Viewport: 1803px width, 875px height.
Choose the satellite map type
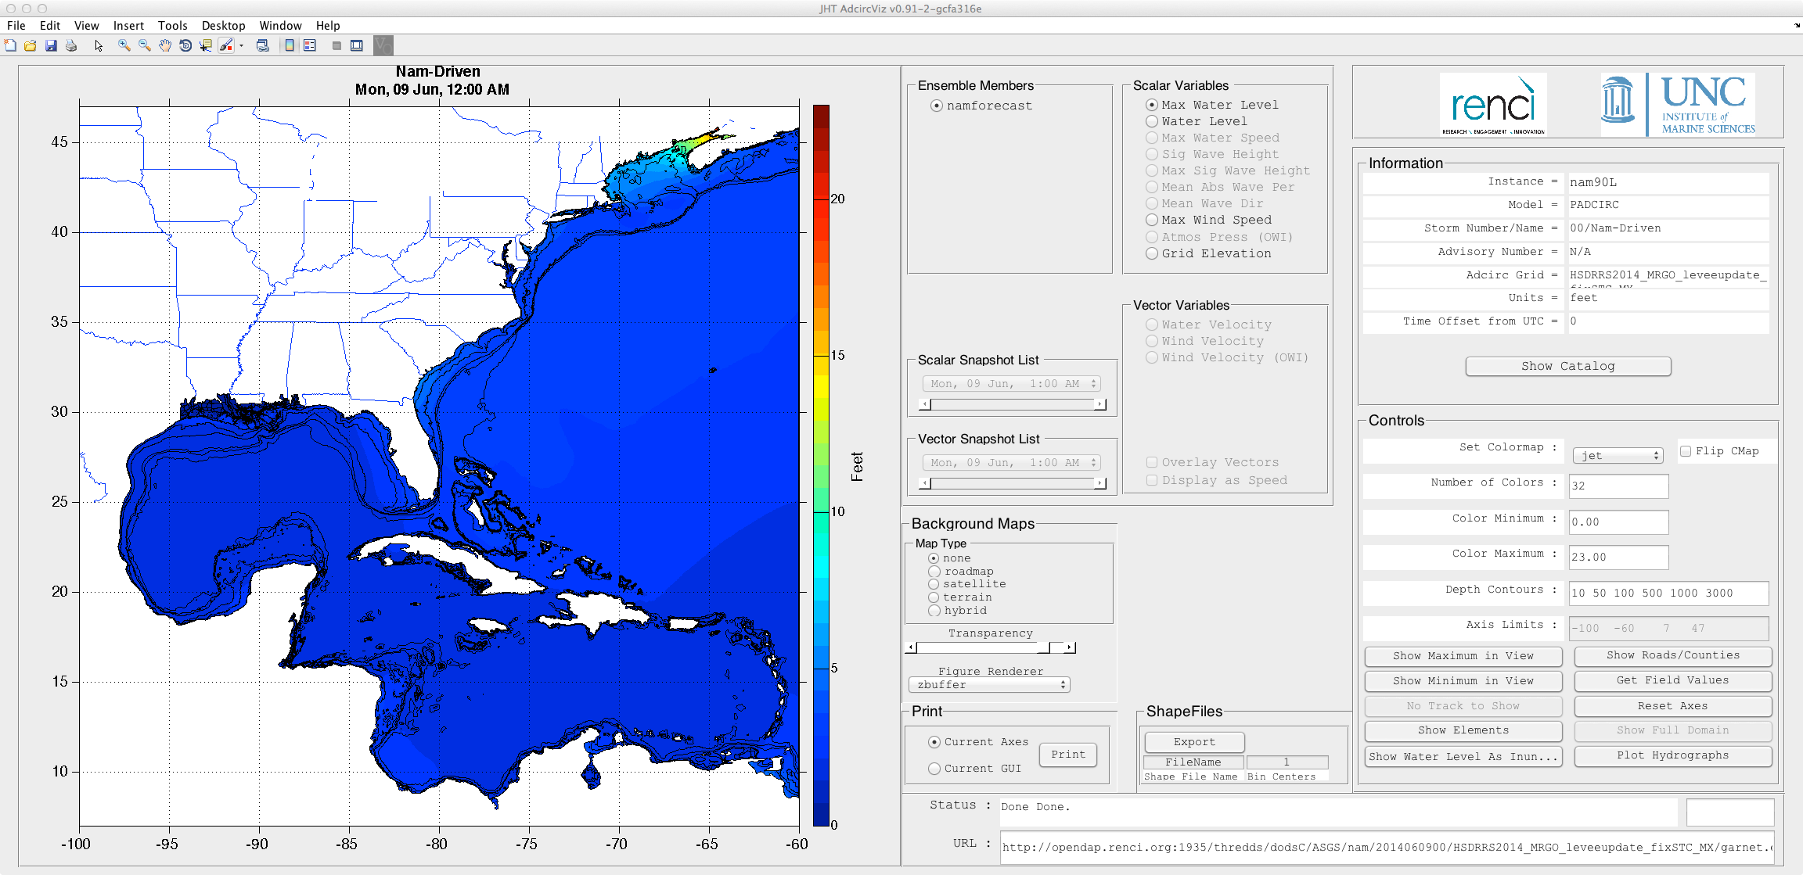click(934, 584)
